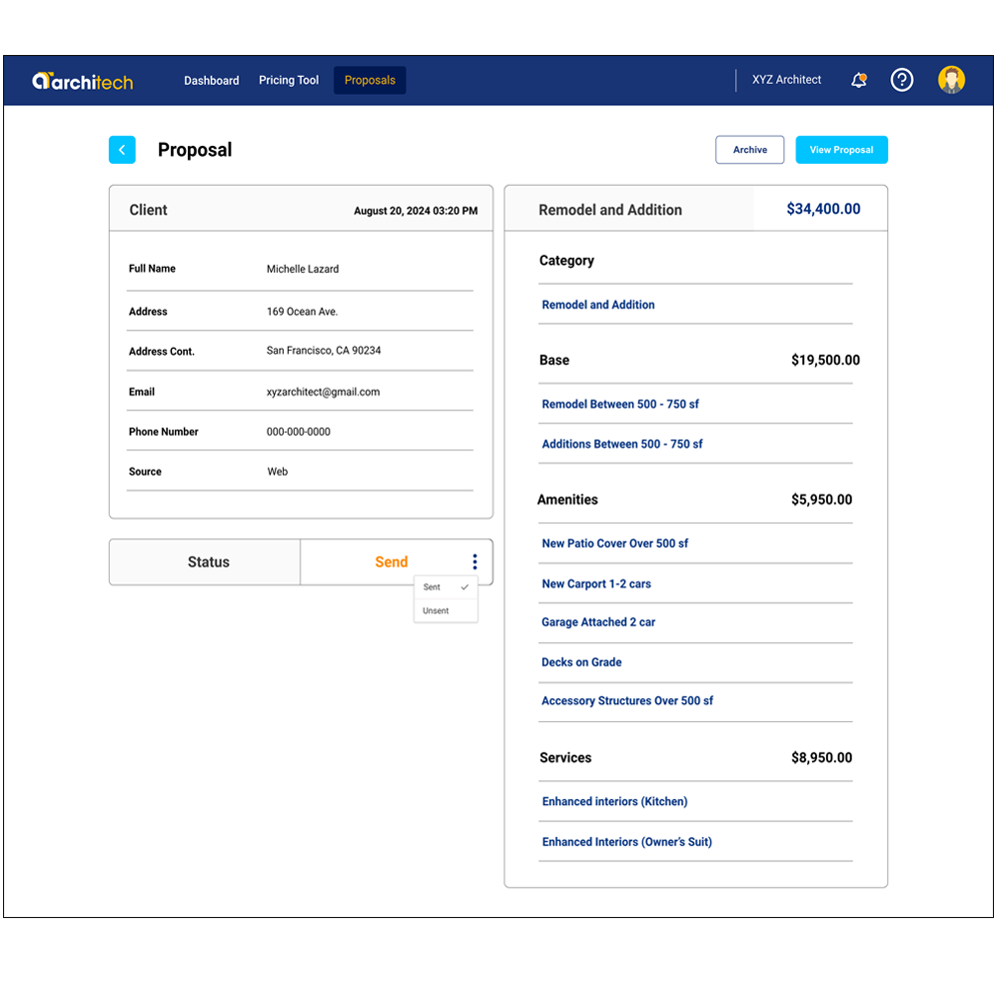Viewport: 999px width, 999px height.
Task: Switch to the Proposals tab
Action: tap(370, 81)
